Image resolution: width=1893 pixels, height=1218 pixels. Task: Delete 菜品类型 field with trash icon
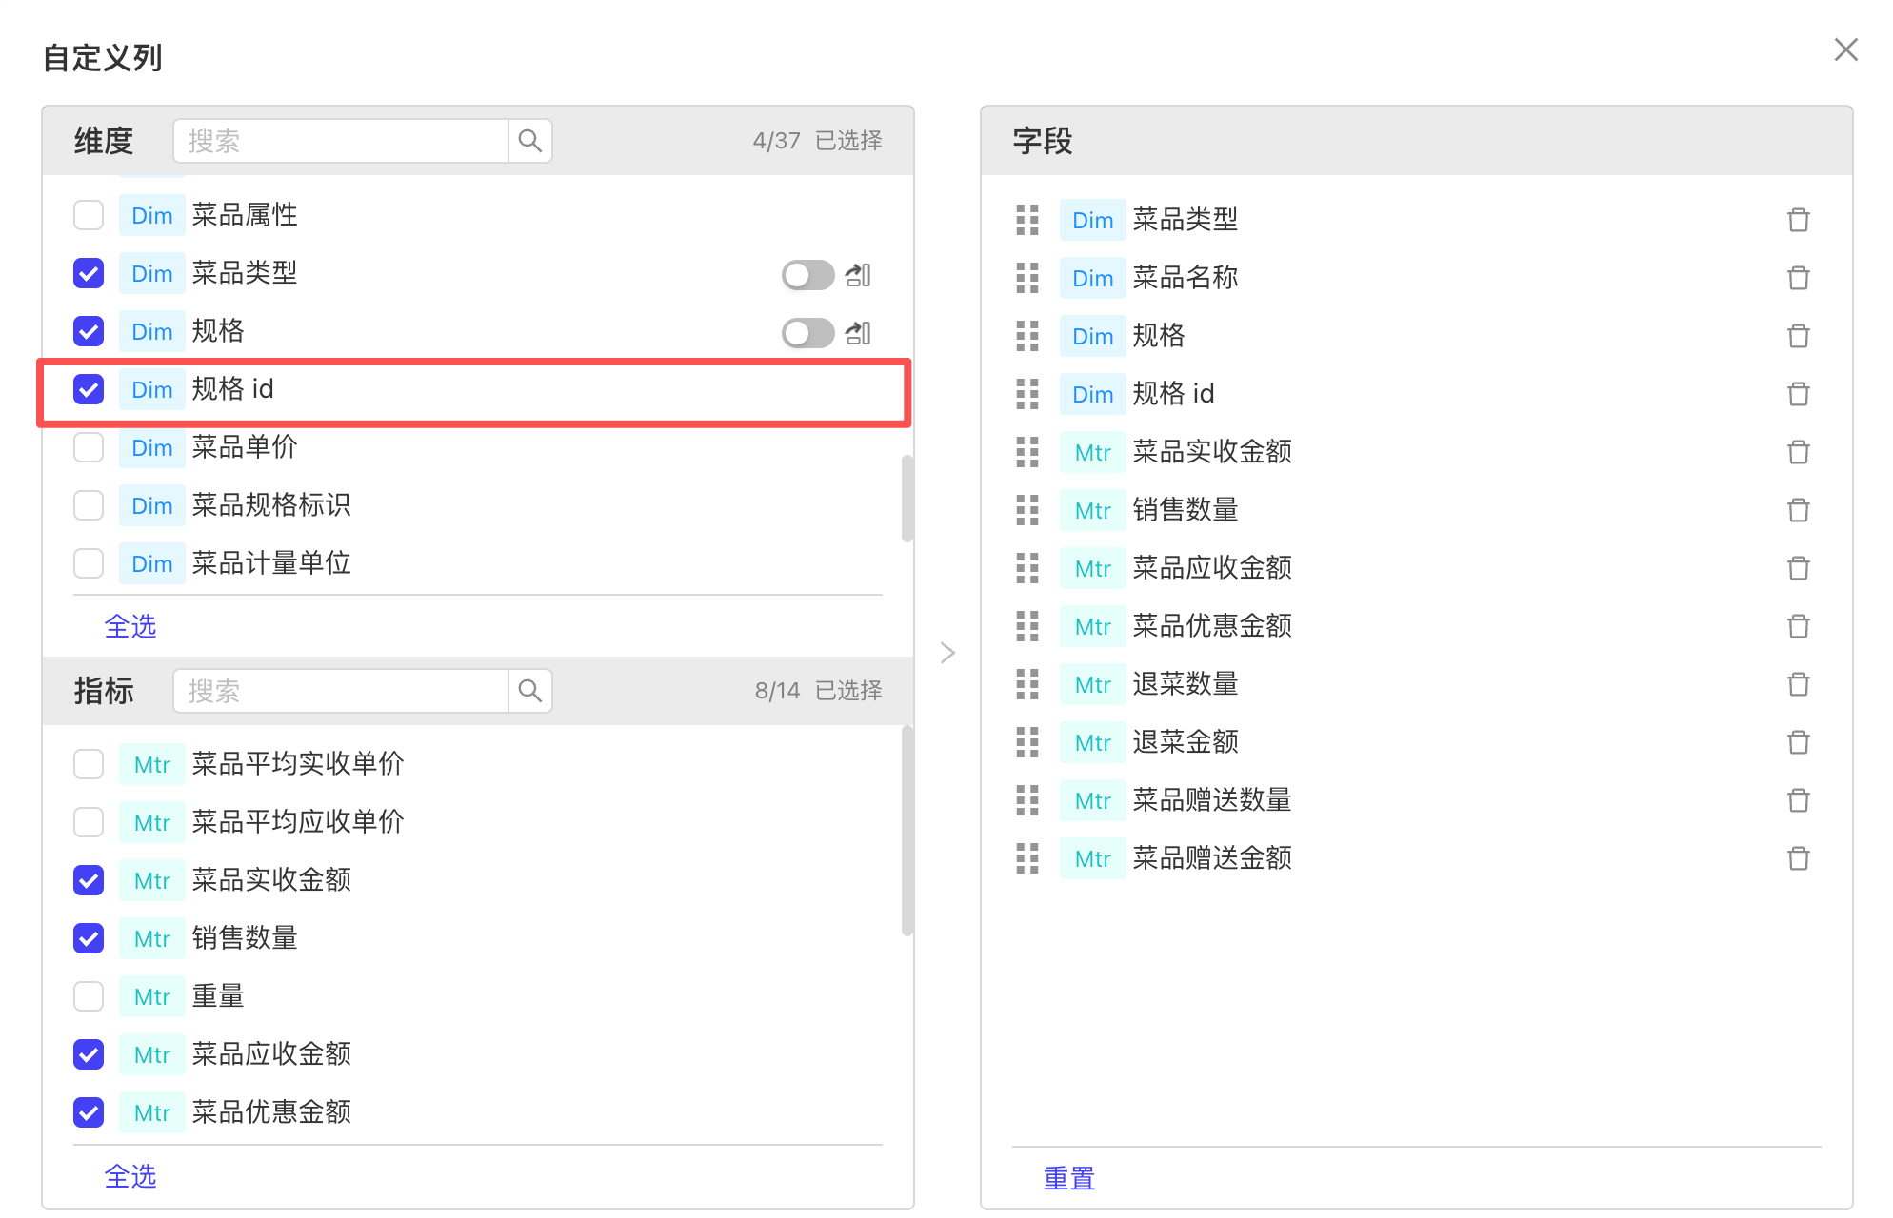pyautogui.click(x=1798, y=220)
